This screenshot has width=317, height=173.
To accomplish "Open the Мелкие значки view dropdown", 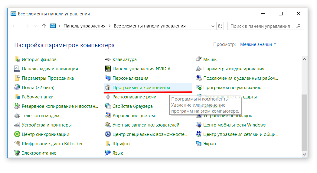I will 258,44.
